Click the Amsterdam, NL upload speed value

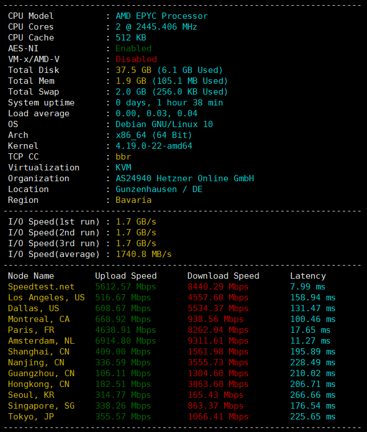[125, 341]
